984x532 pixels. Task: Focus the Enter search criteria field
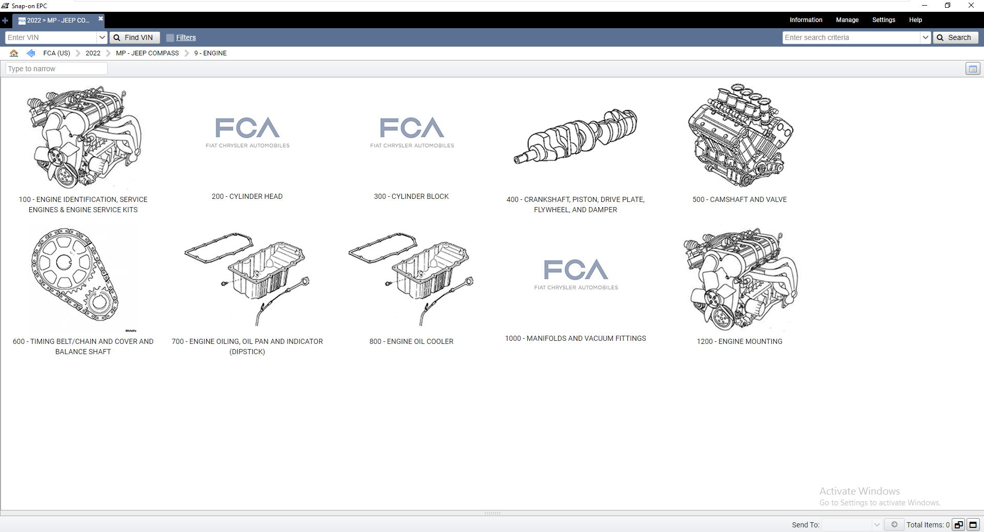(x=851, y=37)
